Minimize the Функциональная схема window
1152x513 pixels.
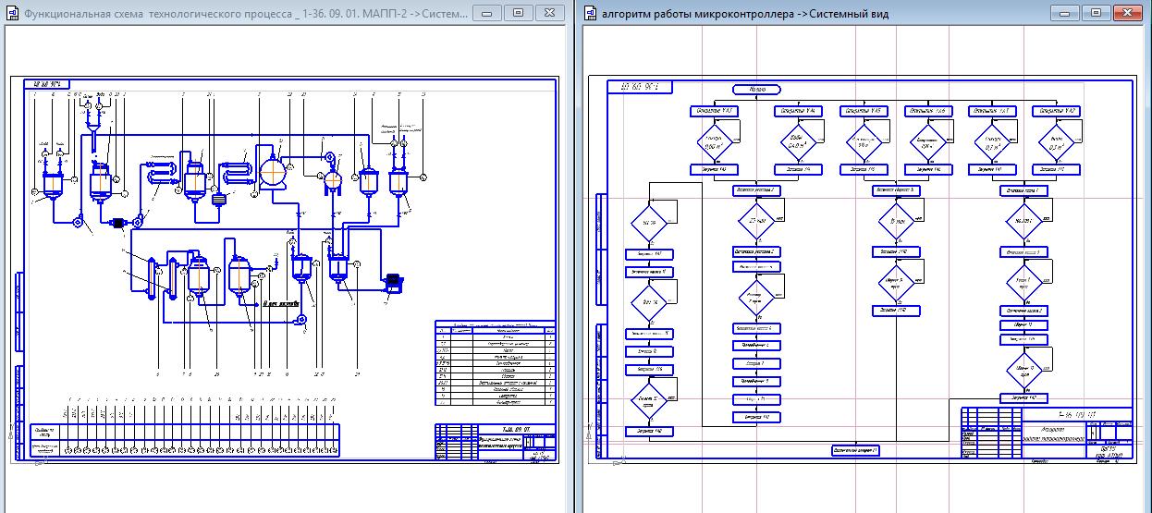pos(489,13)
